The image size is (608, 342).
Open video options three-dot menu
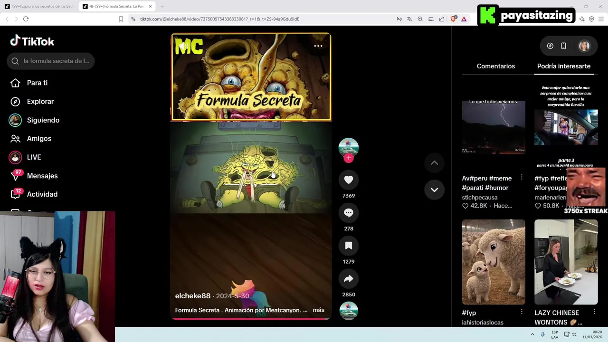[x=318, y=46]
